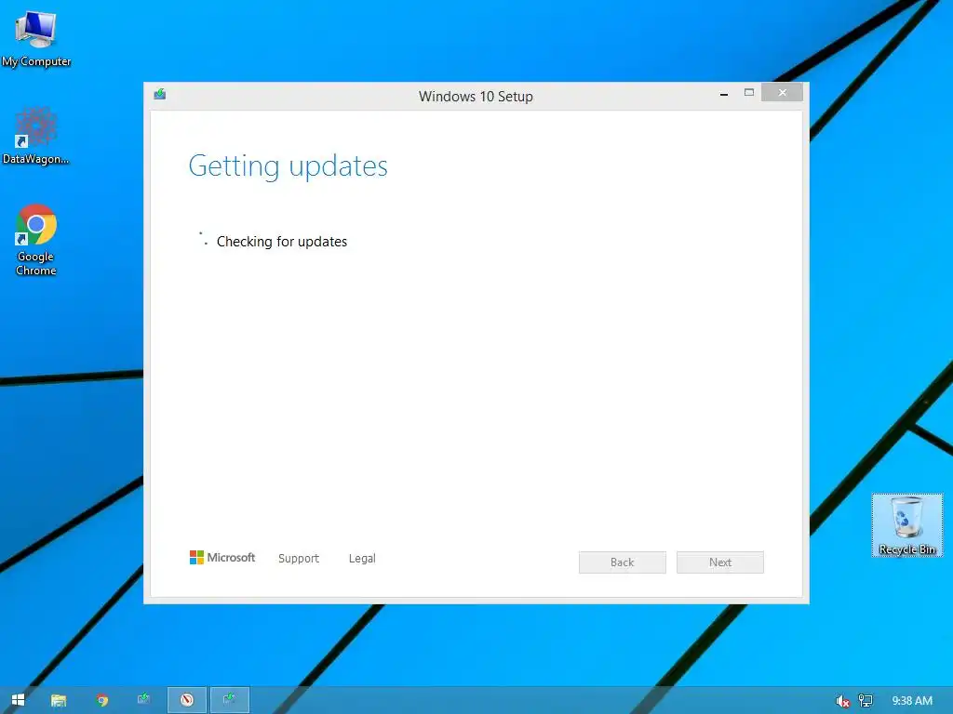Viewport: 953px width, 714px height.
Task: Click the 9:38 AM taskbar clock
Action: [912, 701]
